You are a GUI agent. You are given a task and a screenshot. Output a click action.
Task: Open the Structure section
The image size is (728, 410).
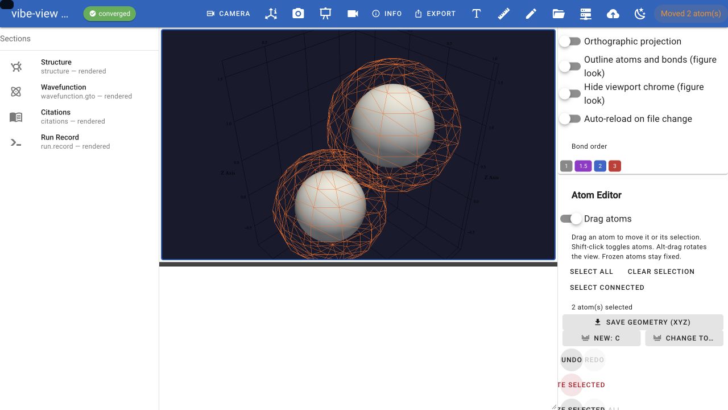point(79,67)
